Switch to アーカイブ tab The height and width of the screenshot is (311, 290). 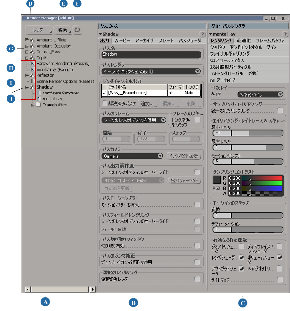point(144,41)
